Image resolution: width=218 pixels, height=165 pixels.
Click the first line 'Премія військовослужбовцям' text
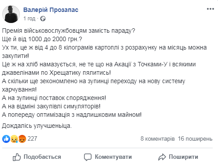coord(44,31)
